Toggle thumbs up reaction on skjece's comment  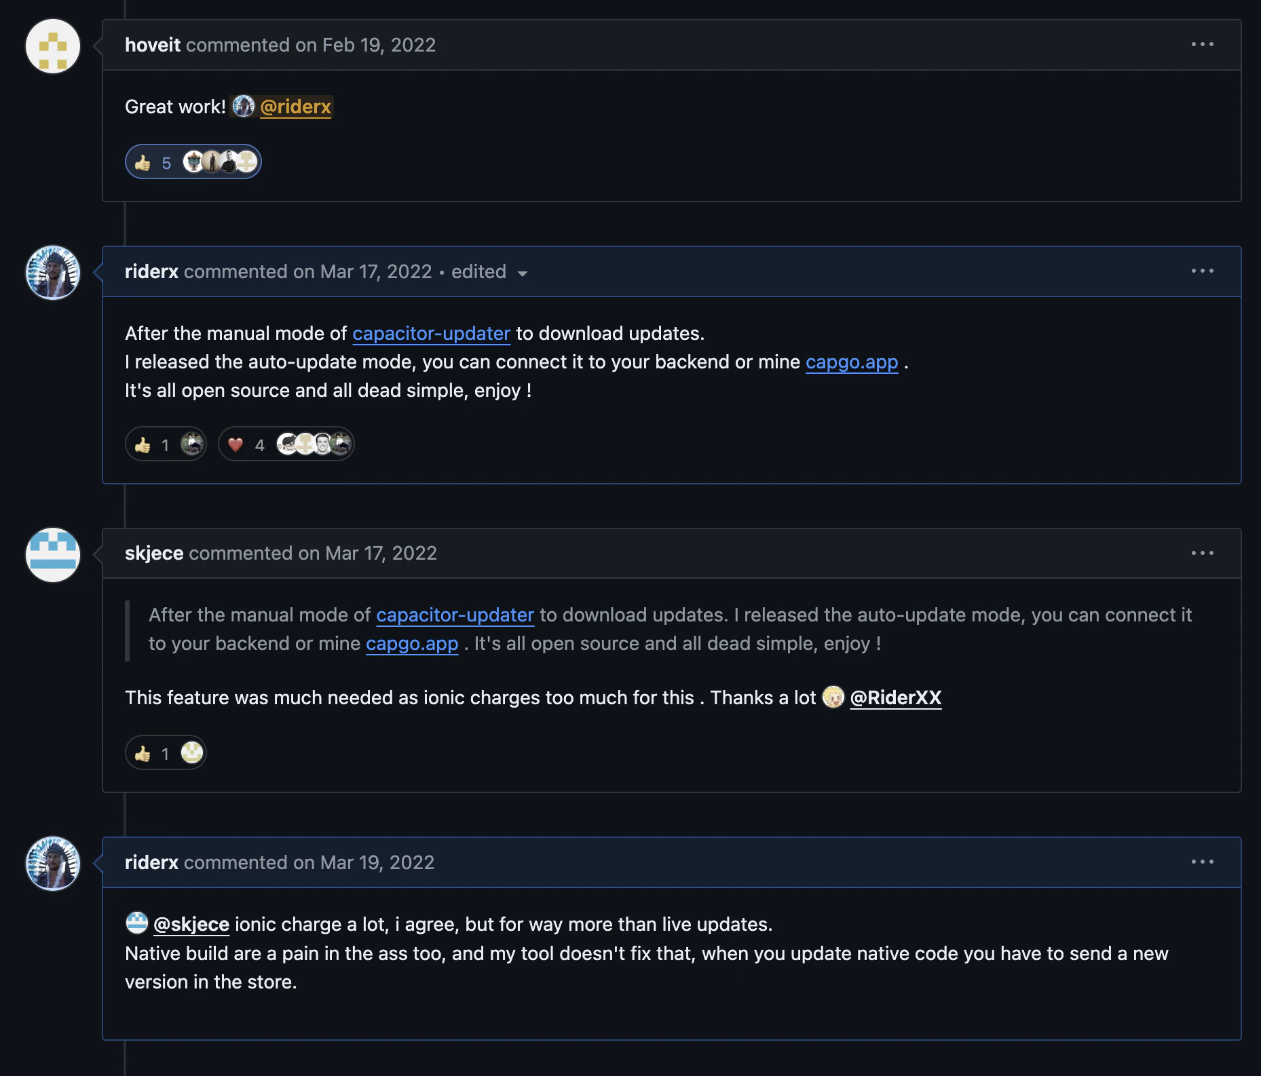153,754
